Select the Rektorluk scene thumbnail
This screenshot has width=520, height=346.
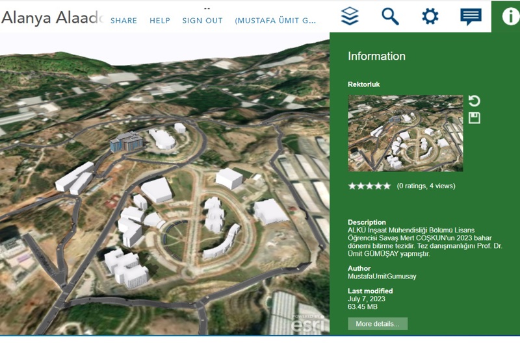405,133
